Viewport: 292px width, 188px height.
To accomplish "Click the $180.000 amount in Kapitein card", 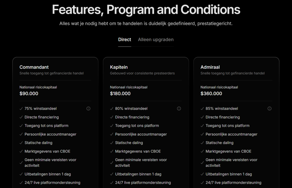I will coord(120,93).
